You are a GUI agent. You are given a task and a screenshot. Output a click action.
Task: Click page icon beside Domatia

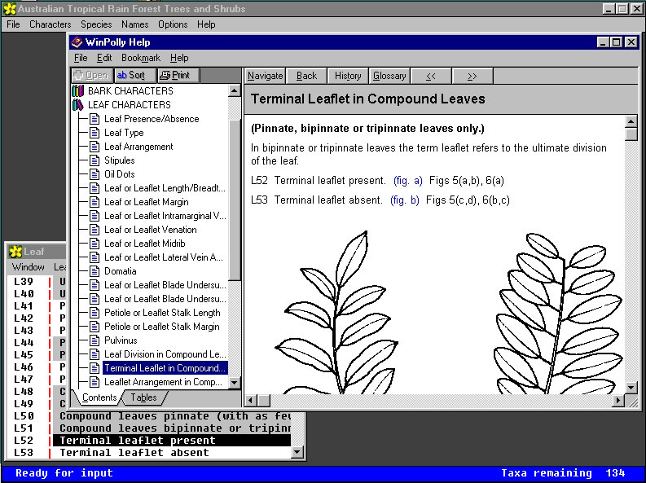click(94, 271)
